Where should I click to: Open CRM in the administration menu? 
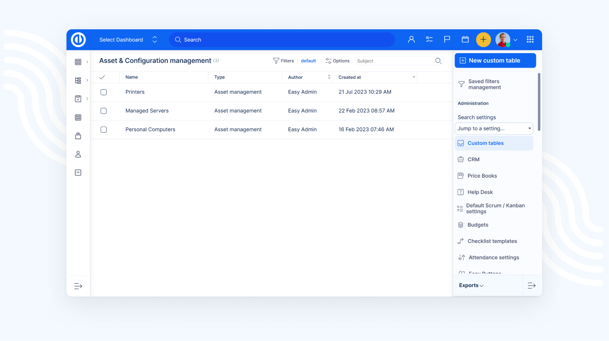473,160
